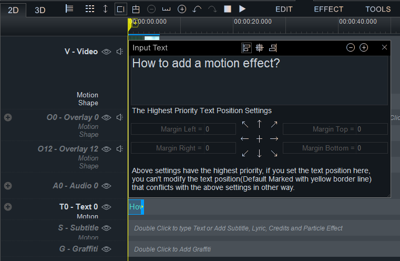Expand the T0 - Text 0 track
This screenshot has width=400, height=261.
click(x=8, y=207)
